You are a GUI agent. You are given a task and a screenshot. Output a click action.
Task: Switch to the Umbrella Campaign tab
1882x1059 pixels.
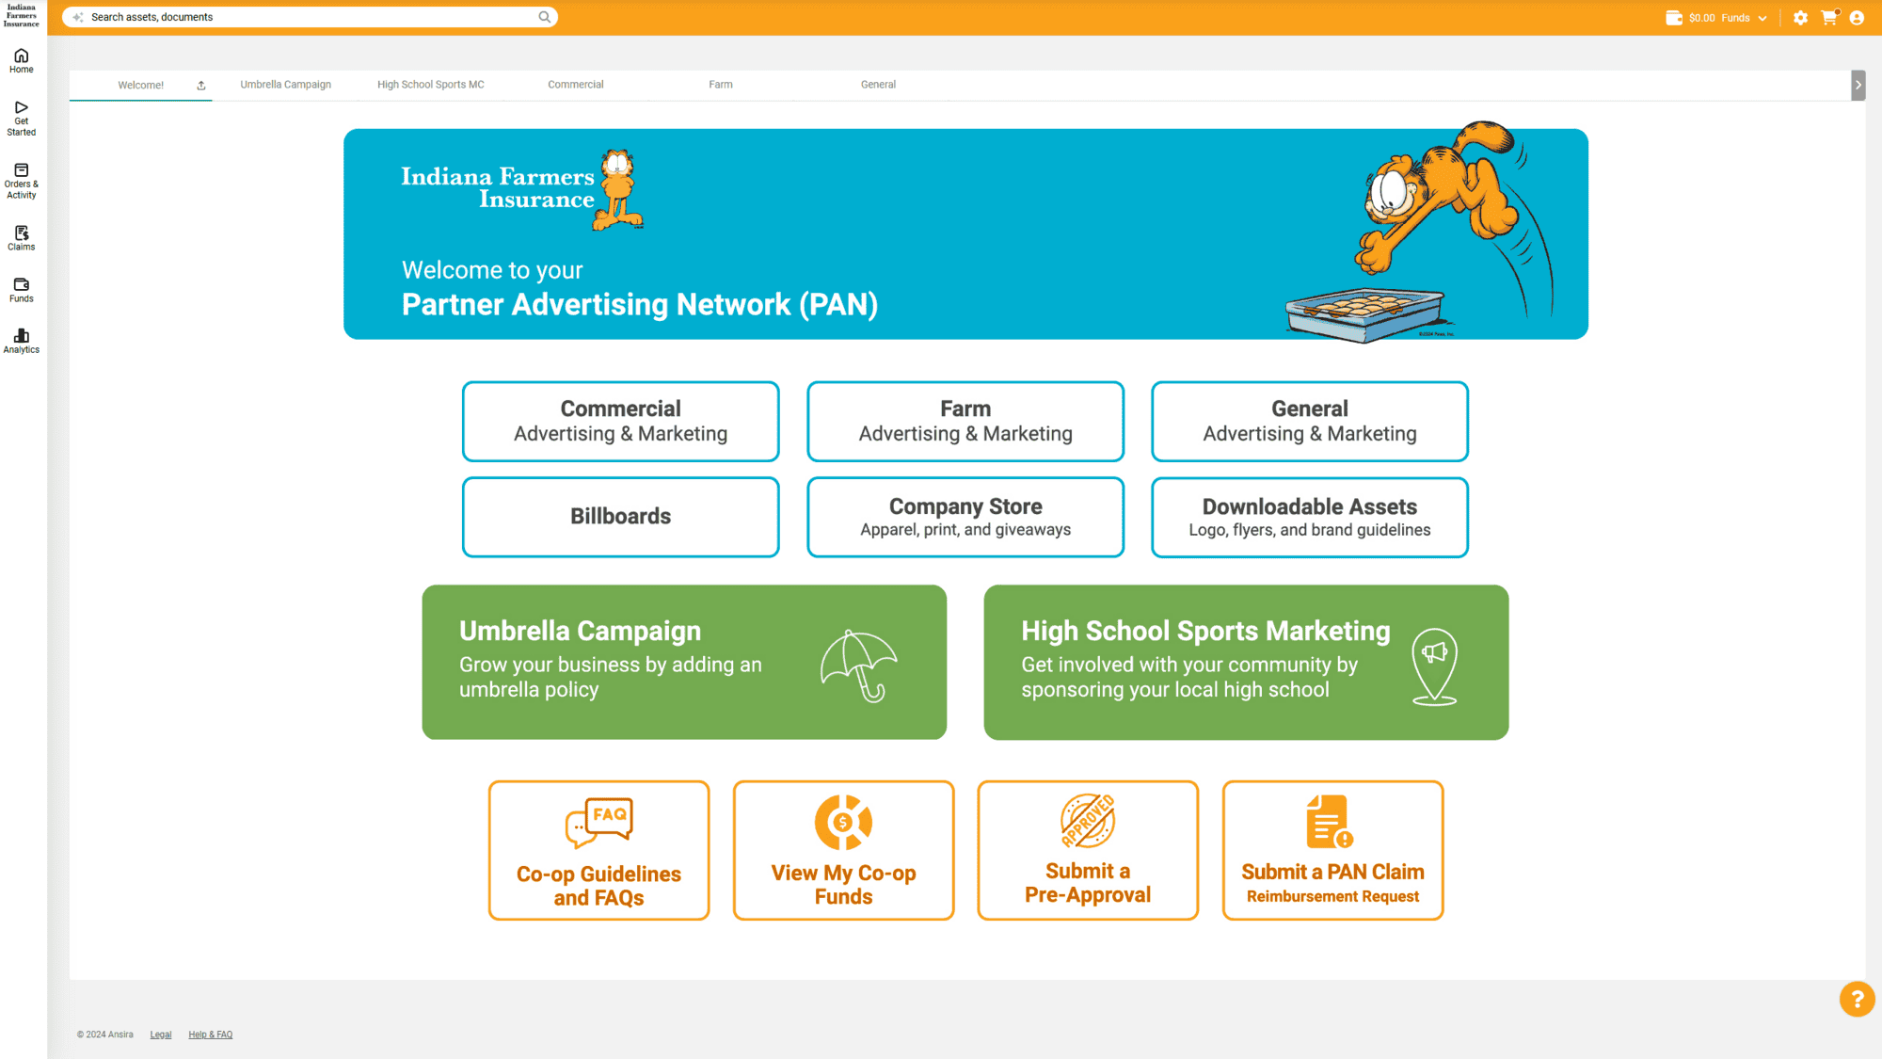click(x=285, y=84)
